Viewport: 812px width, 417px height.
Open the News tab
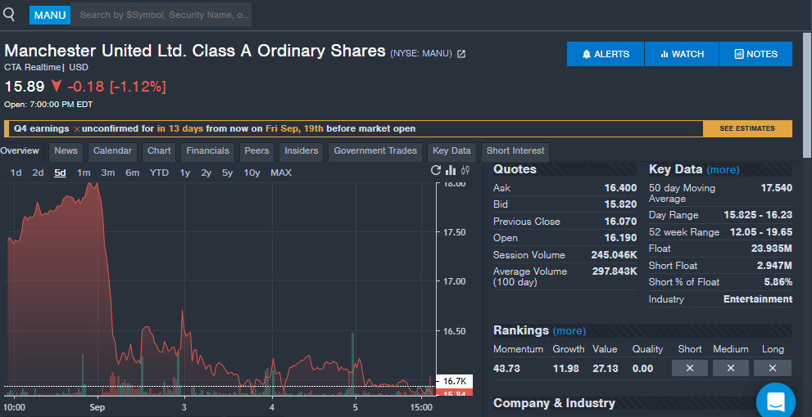tap(66, 151)
